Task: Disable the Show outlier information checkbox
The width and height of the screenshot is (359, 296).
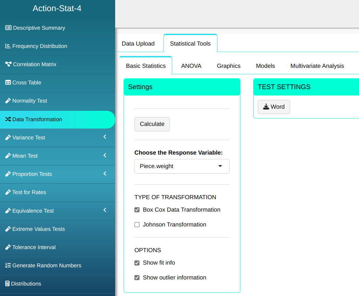Action: pos(137,278)
